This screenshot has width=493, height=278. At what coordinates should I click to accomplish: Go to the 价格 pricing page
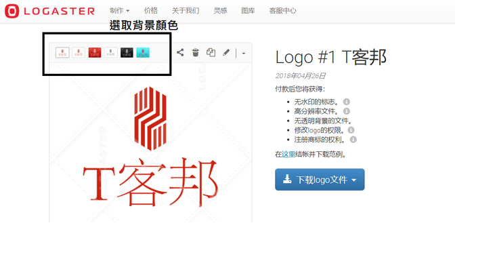pyautogui.click(x=150, y=11)
